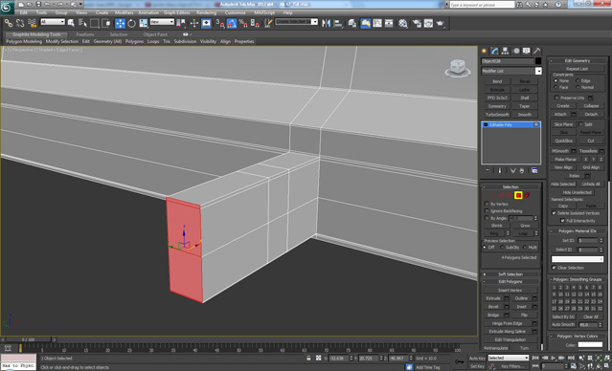612x371 pixels.
Task: Open the Customize menu
Action: point(236,12)
